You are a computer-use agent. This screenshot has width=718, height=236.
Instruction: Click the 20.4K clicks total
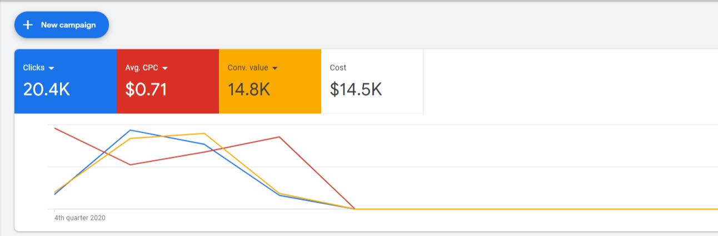click(x=47, y=89)
